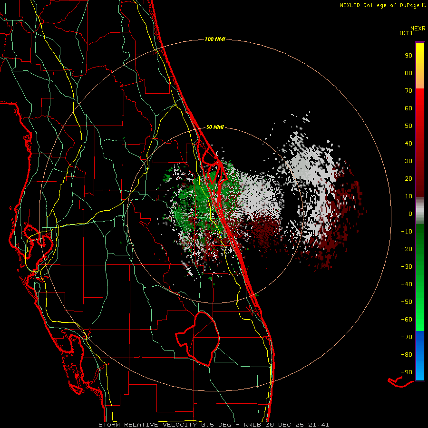Pick the gray zero-velocity segment of the color bar
The height and width of the screenshot is (428, 428).
tap(420, 211)
